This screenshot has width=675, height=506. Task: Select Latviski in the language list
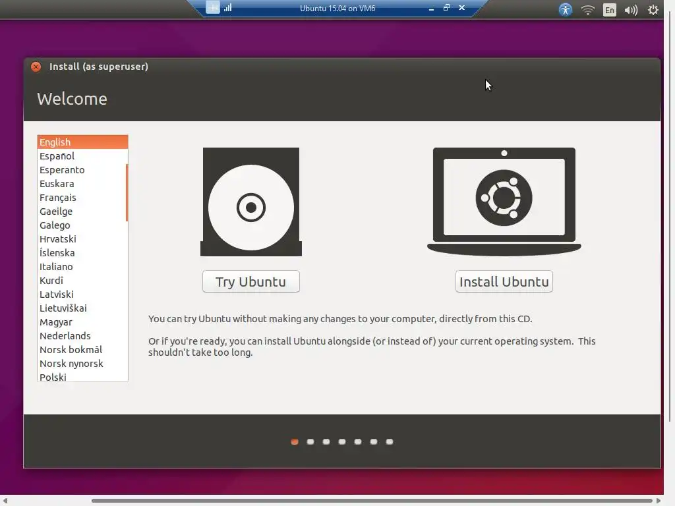82,295
